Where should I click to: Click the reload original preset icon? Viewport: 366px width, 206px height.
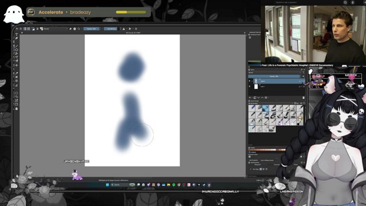79,29
